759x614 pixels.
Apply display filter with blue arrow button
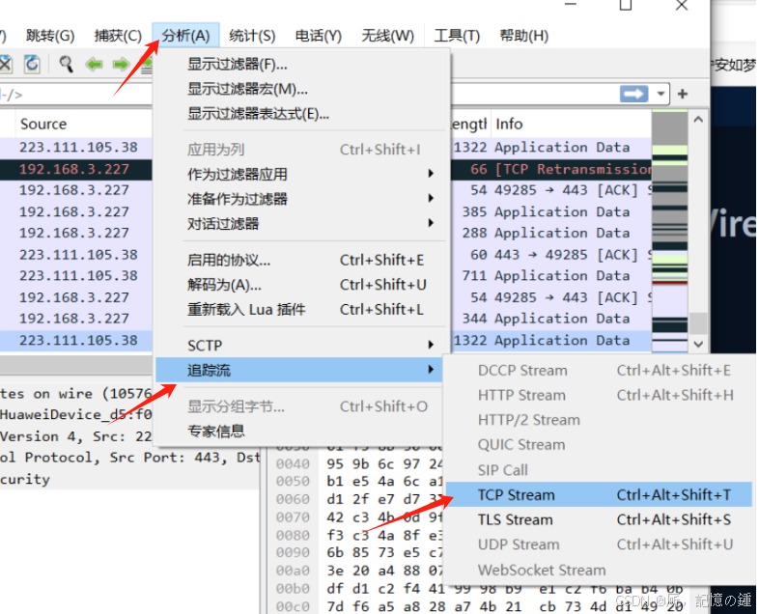point(634,94)
